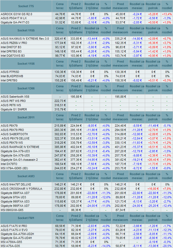
Task: Select the 'Pred mesiacom' header in the Socket 2011 row
Action: click(120, 117)
